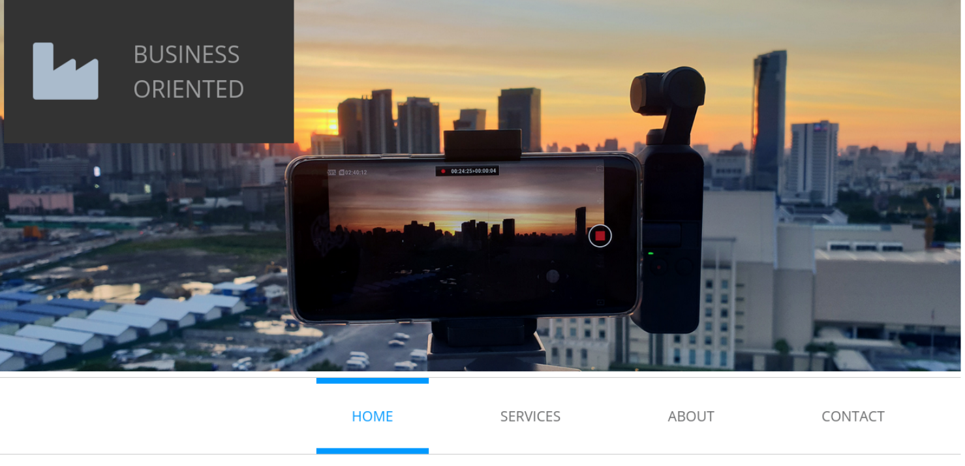Viewport: 965px width, 466px height.
Task: Click the phone clamp above the phone
Action: tap(482, 144)
